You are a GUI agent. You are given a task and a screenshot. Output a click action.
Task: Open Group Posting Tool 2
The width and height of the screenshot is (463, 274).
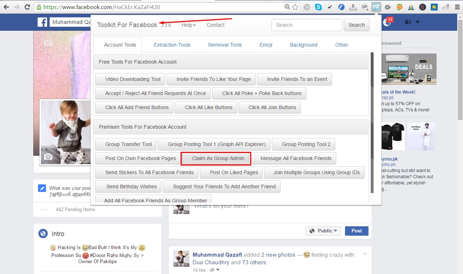tap(303, 144)
